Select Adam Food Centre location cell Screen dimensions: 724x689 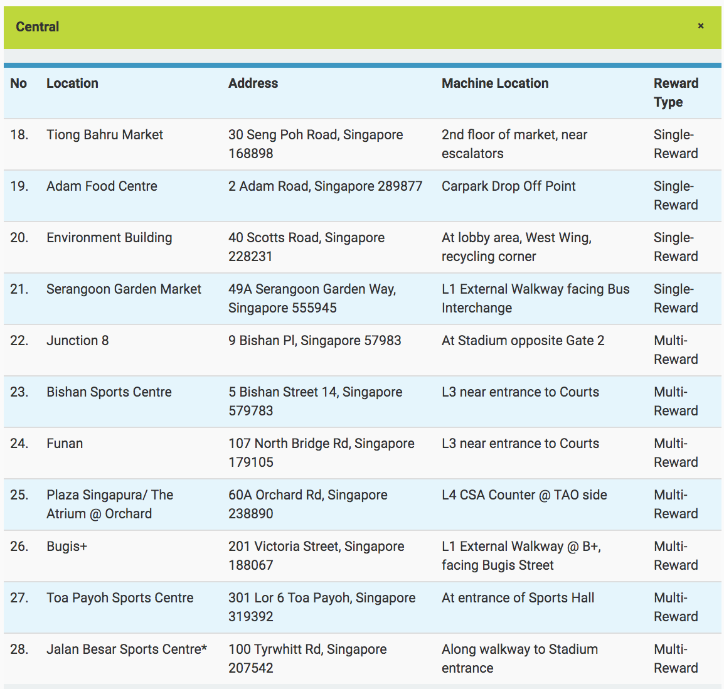[x=102, y=186]
